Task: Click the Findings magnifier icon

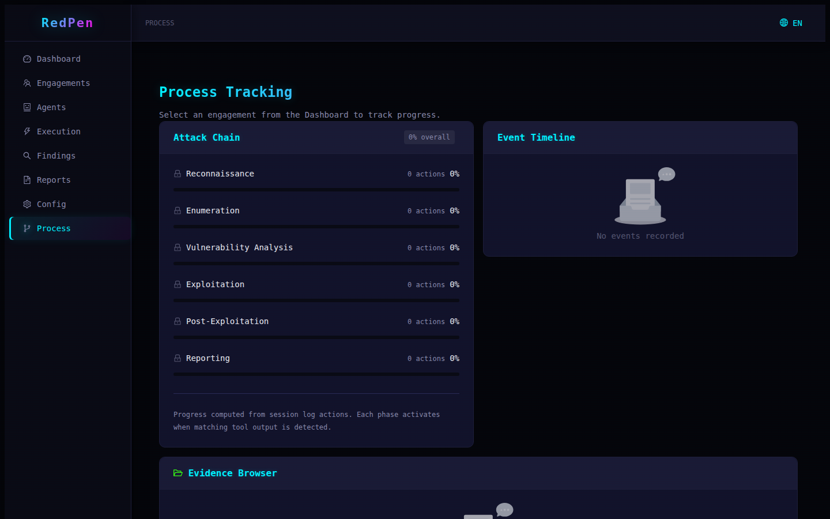Action: (x=27, y=156)
